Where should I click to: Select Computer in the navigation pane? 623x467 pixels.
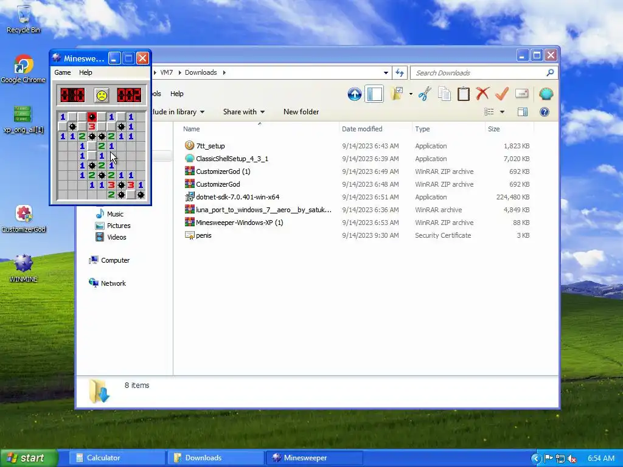pos(110,260)
